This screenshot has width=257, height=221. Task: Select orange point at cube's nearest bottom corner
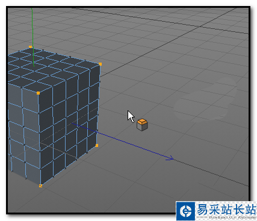[40, 186]
